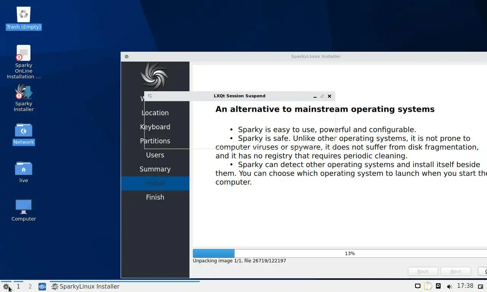Viewport: 487px width, 292px height.
Task: Select SparkyLinux Installer taskbar entry
Action: (x=125, y=286)
